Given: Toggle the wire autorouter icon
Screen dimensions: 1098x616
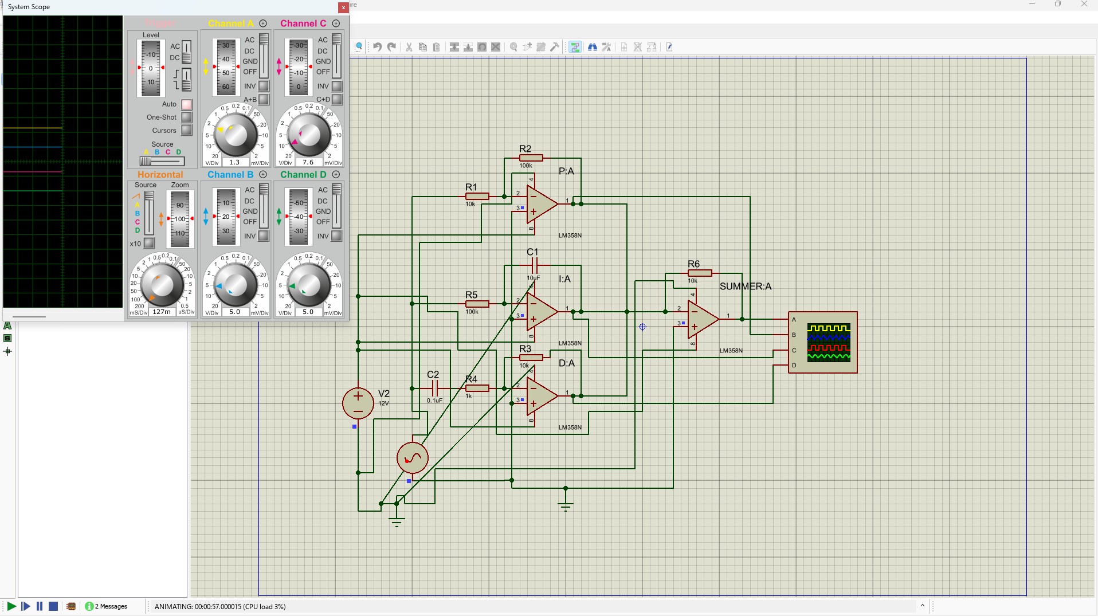Looking at the screenshot, I should coord(575,47).
